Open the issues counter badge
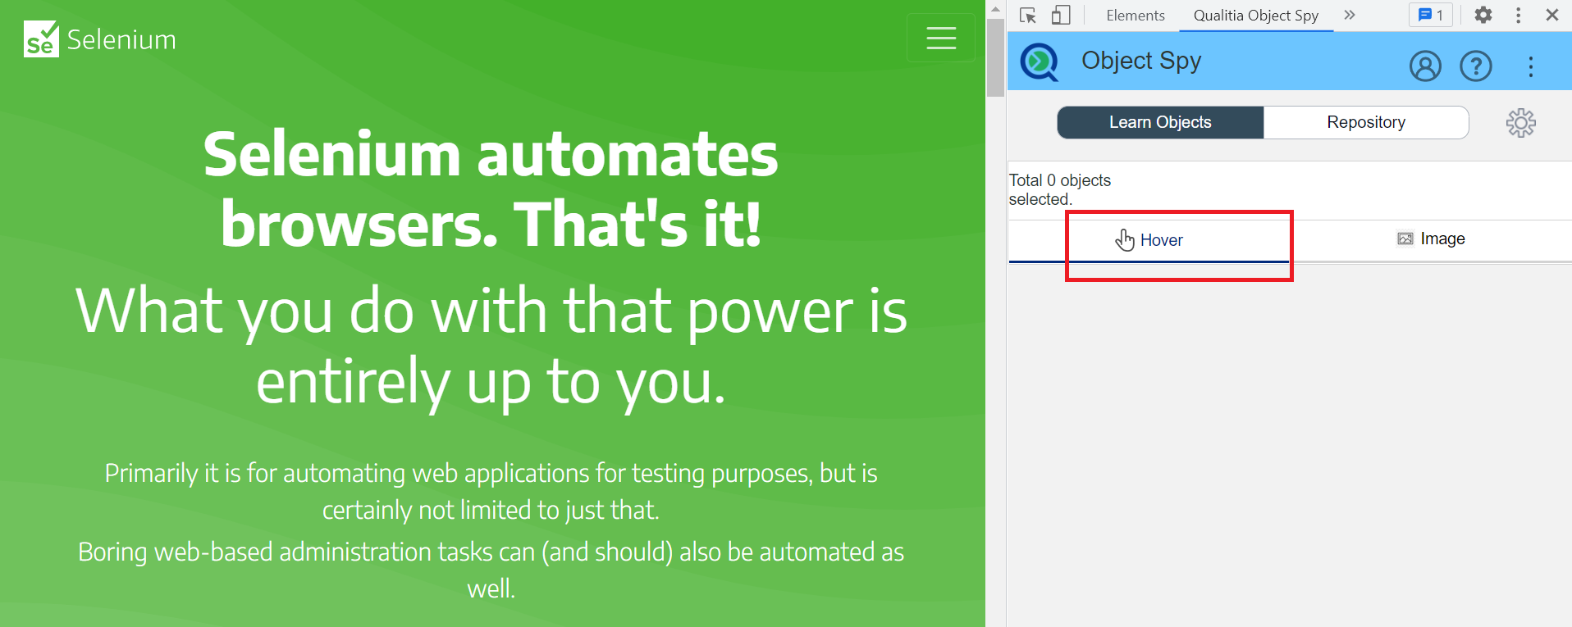This screenshot has height=627, width=1572. pyautogui.click(x=1431, y=16)
